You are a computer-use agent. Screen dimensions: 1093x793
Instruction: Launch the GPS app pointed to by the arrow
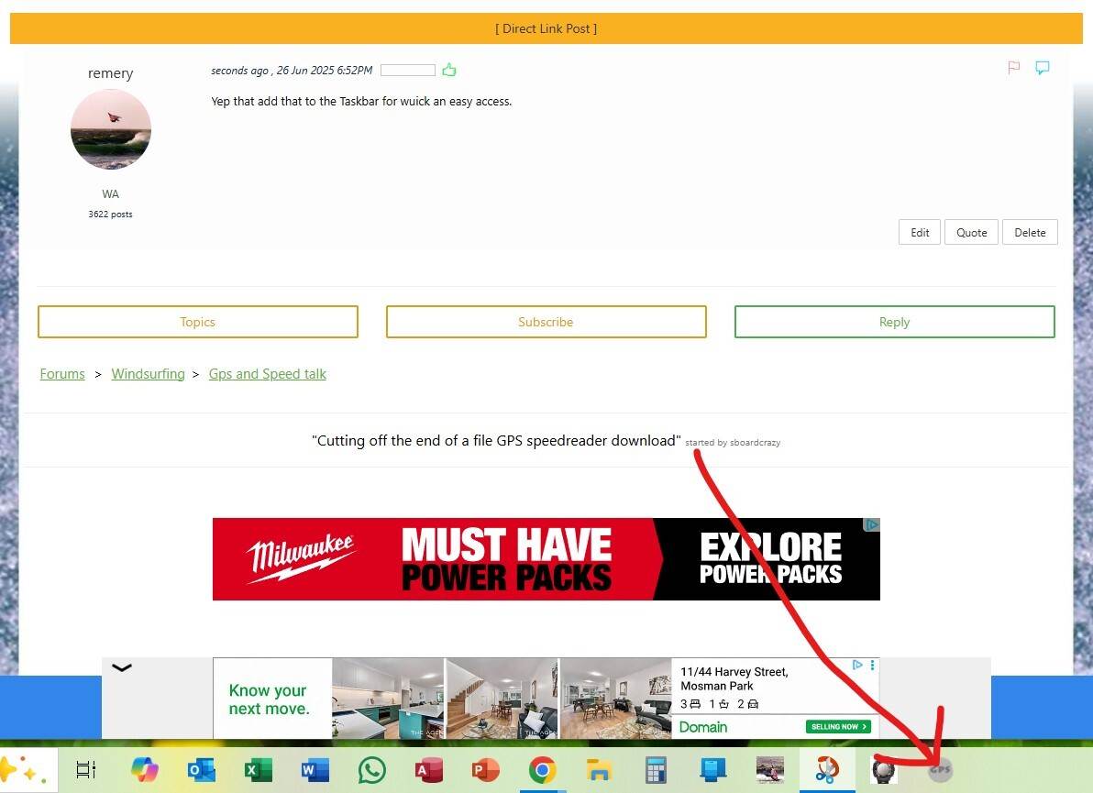940,770
